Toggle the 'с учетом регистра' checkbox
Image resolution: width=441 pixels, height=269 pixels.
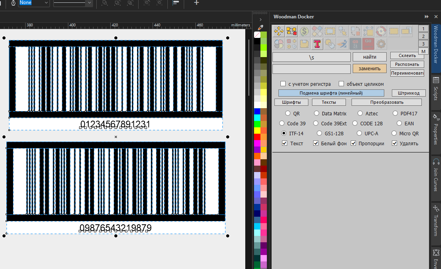click(x=283, y=84)
